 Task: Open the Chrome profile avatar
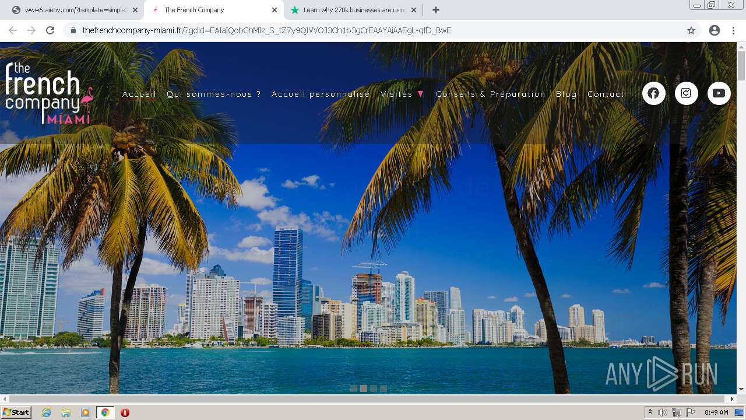point(715,30)
